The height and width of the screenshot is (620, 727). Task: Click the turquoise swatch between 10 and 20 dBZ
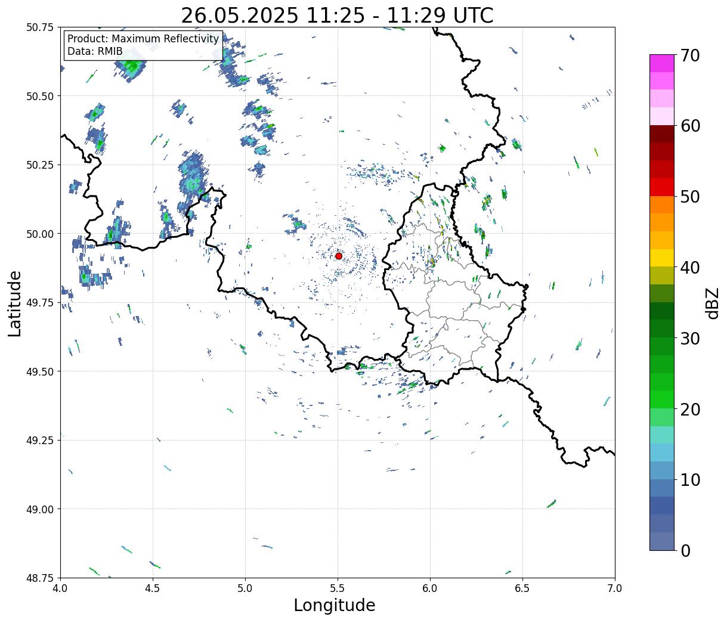pos(662,435)
